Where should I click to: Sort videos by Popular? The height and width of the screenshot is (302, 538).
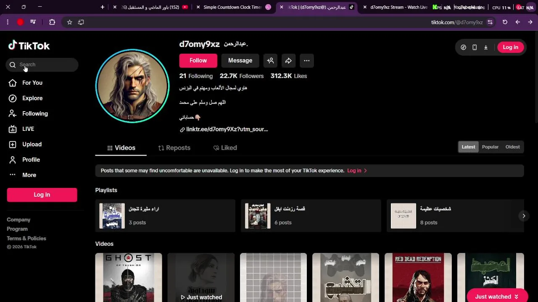[x=490, y=147]
